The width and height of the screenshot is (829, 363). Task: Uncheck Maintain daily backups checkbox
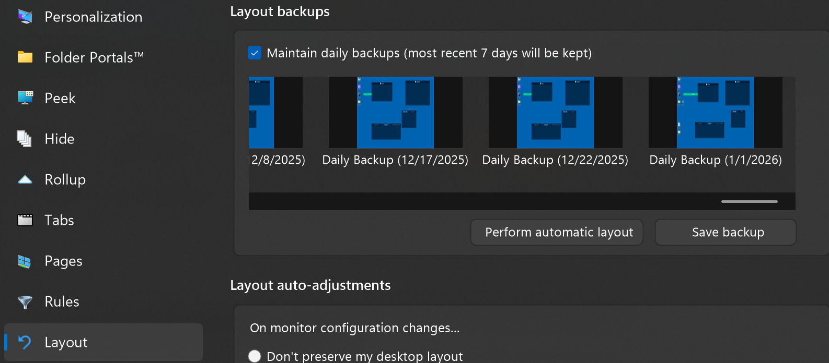pyautogui.click(x=255, y=53)
